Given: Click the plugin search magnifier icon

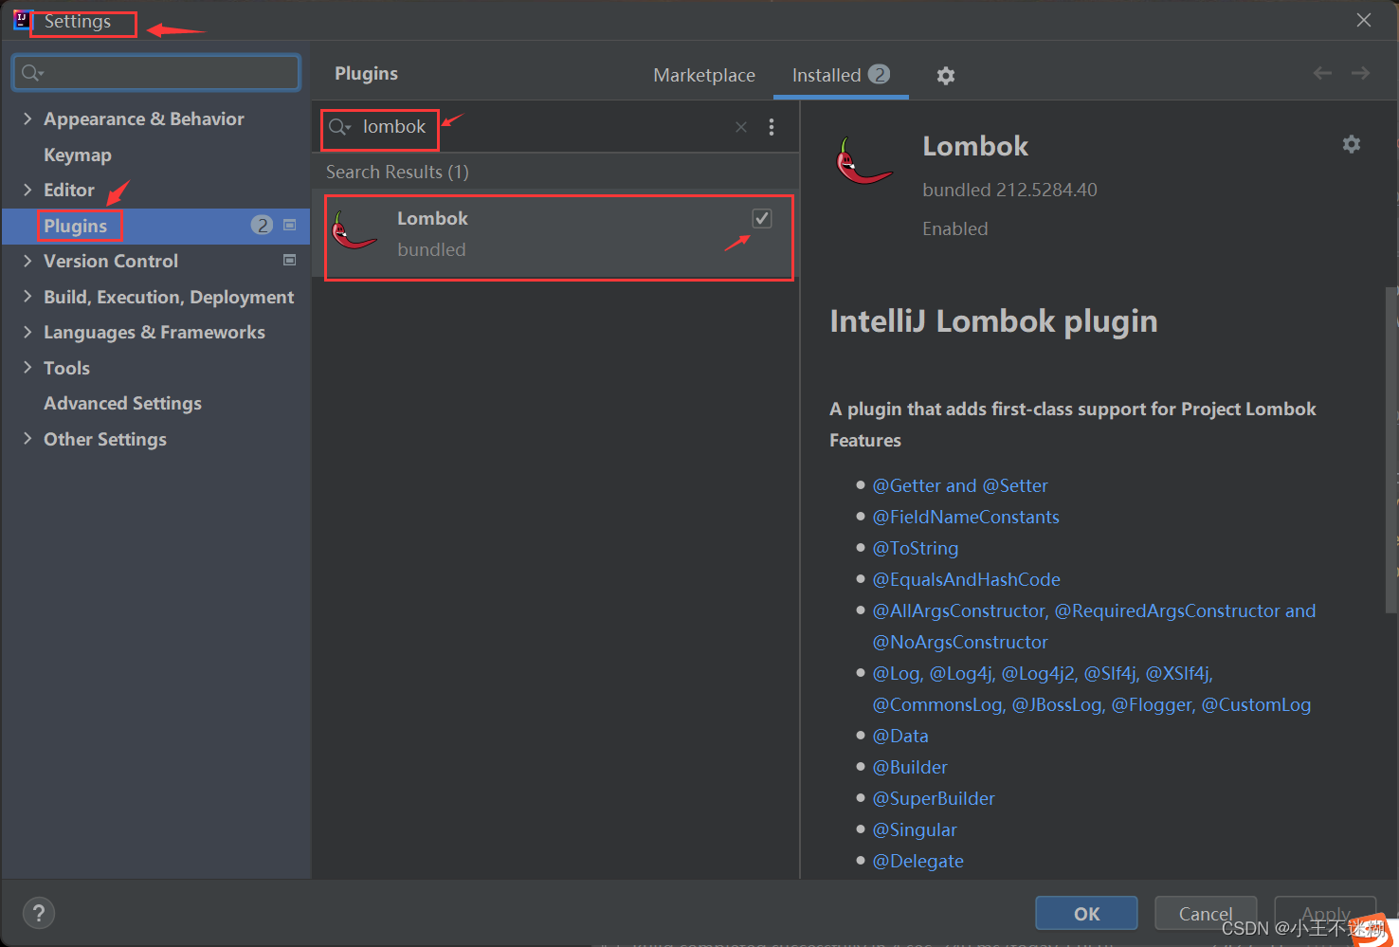Looking at the screenshot, I should (x=339, y=127).
